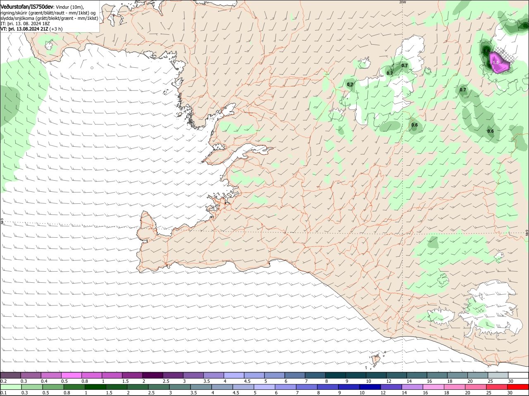Select the darkest green rain-scale swatch labeled 1
Viewport: 529px width, 396px height.
(95, 387)
